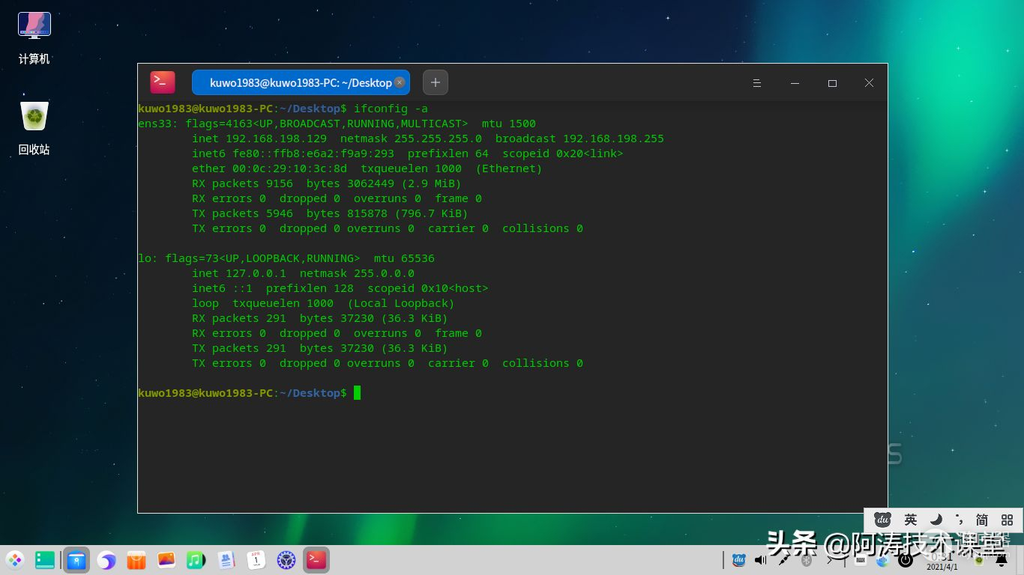Expand the system tray arrow

pos(830,560)
